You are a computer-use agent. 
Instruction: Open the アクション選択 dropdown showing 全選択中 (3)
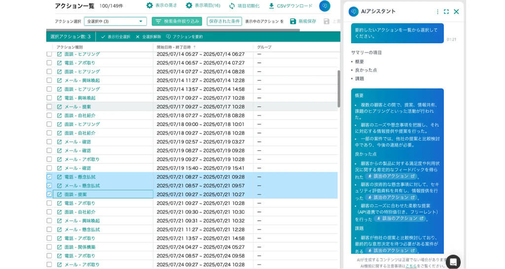115,21
